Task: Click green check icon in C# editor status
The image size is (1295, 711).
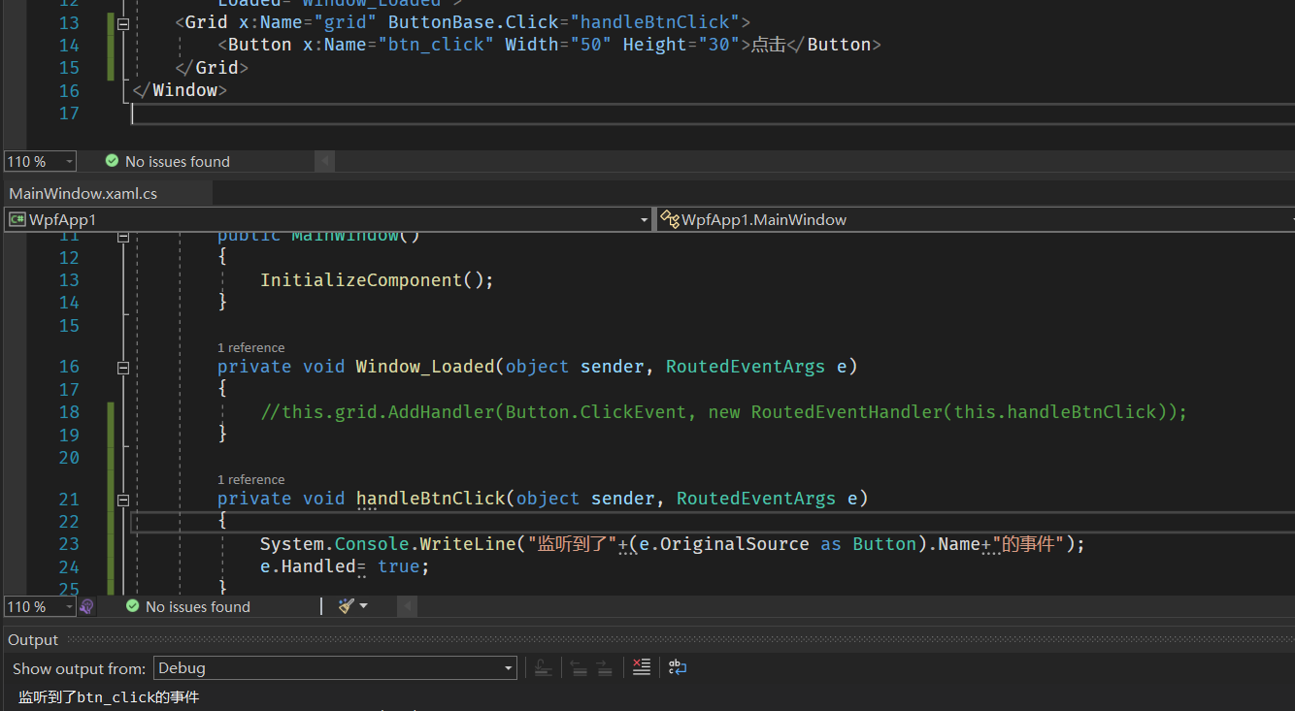Action: (132, 606)
